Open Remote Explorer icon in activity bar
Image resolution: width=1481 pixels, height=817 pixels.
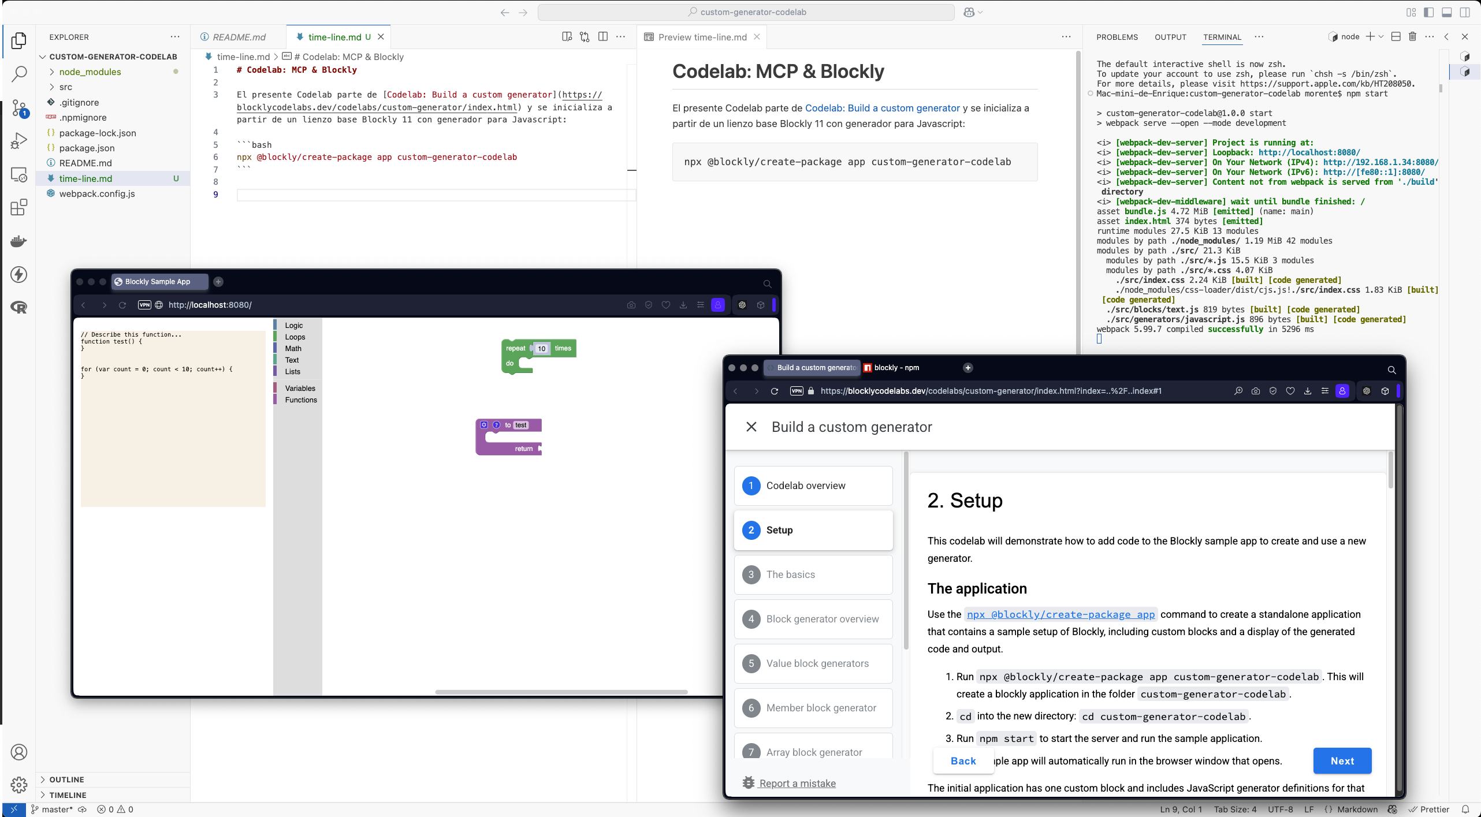[18, 174]
